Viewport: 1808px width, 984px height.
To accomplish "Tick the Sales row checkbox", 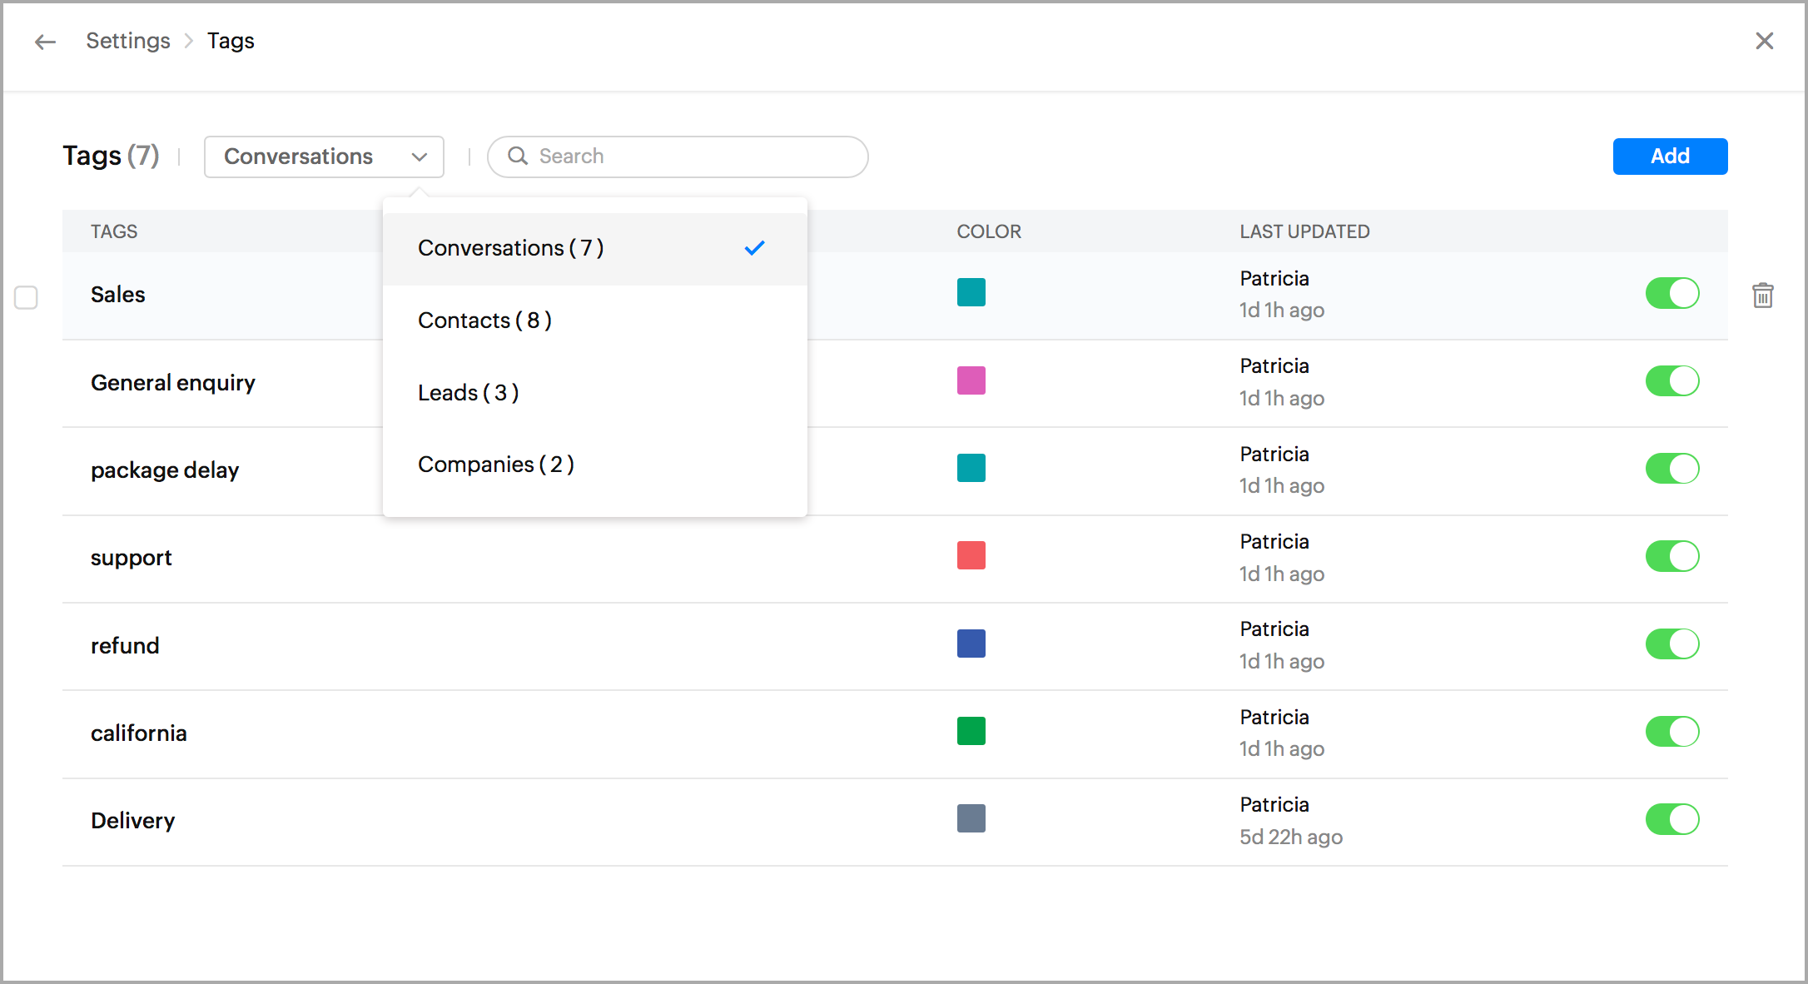I will (x=27, y=297).
